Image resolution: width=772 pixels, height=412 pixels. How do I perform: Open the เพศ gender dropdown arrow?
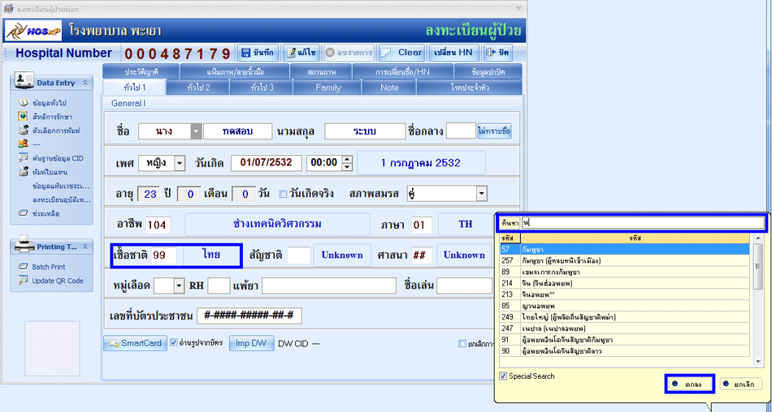click(x=180, y=163)
